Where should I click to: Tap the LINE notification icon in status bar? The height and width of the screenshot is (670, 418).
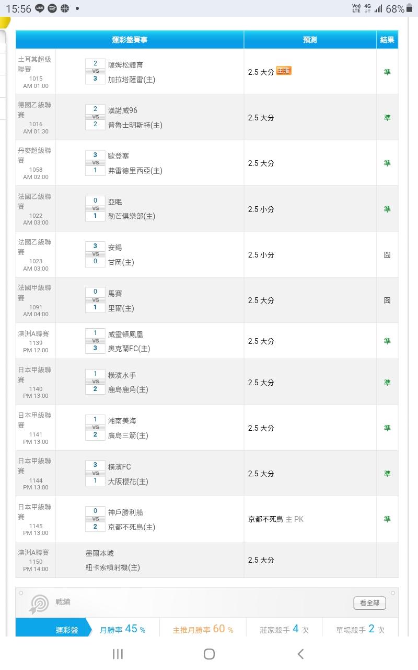[40, 9]
